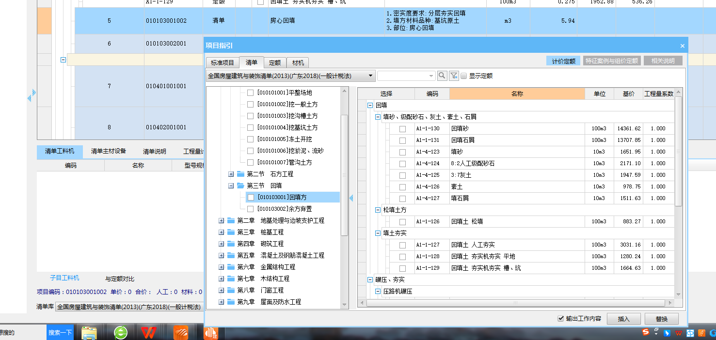This screenshot has width=716, height=340.
Task: Open the green 360 browser taskbar icon
Action: click(121, 333)
